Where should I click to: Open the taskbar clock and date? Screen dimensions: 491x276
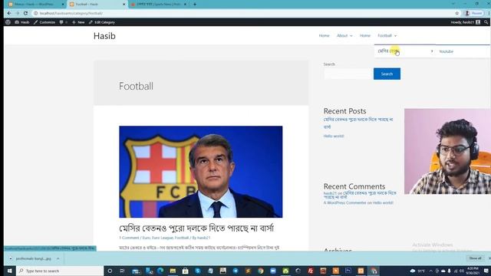(473, 271)
